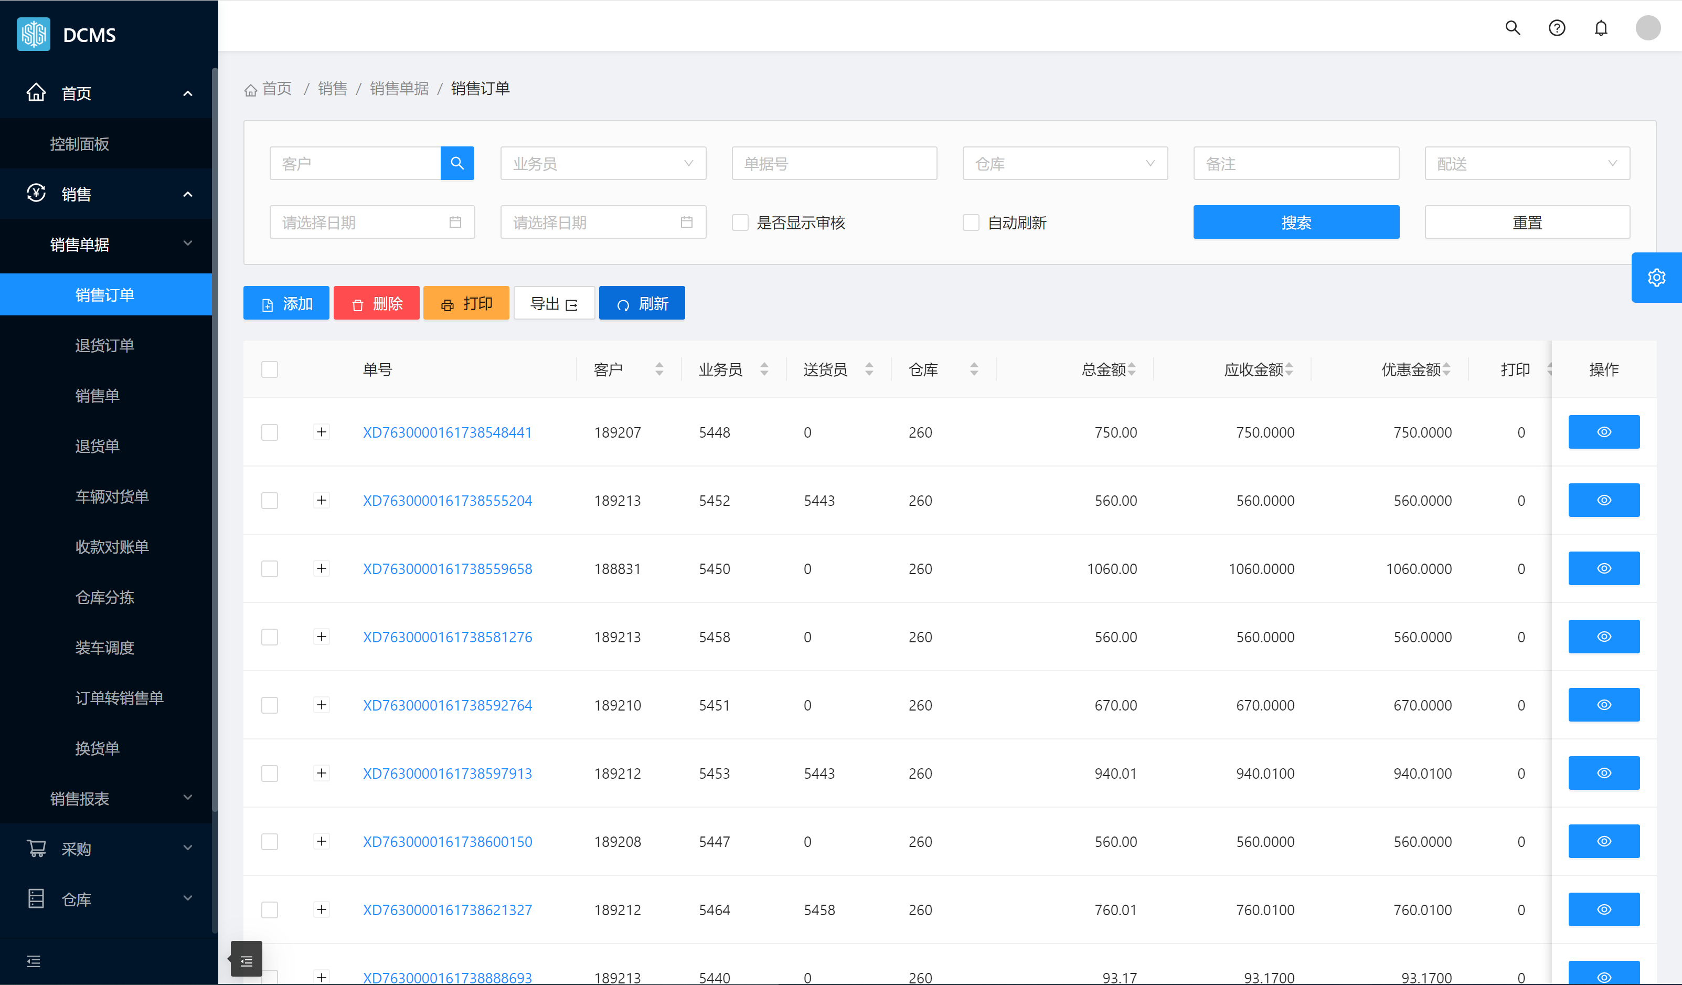The height and width of the screenshot is (985, 1682).
Task: Check the select-all checkbox in table header
Action: 270,369
